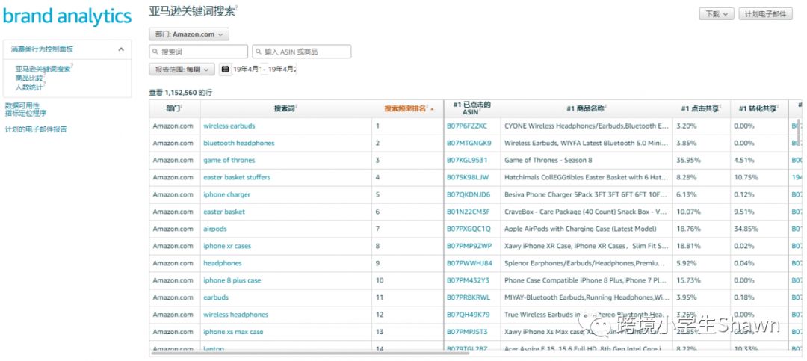Open the game of thrones search term
Screen dimensions: 807x361
pos(229,160)
